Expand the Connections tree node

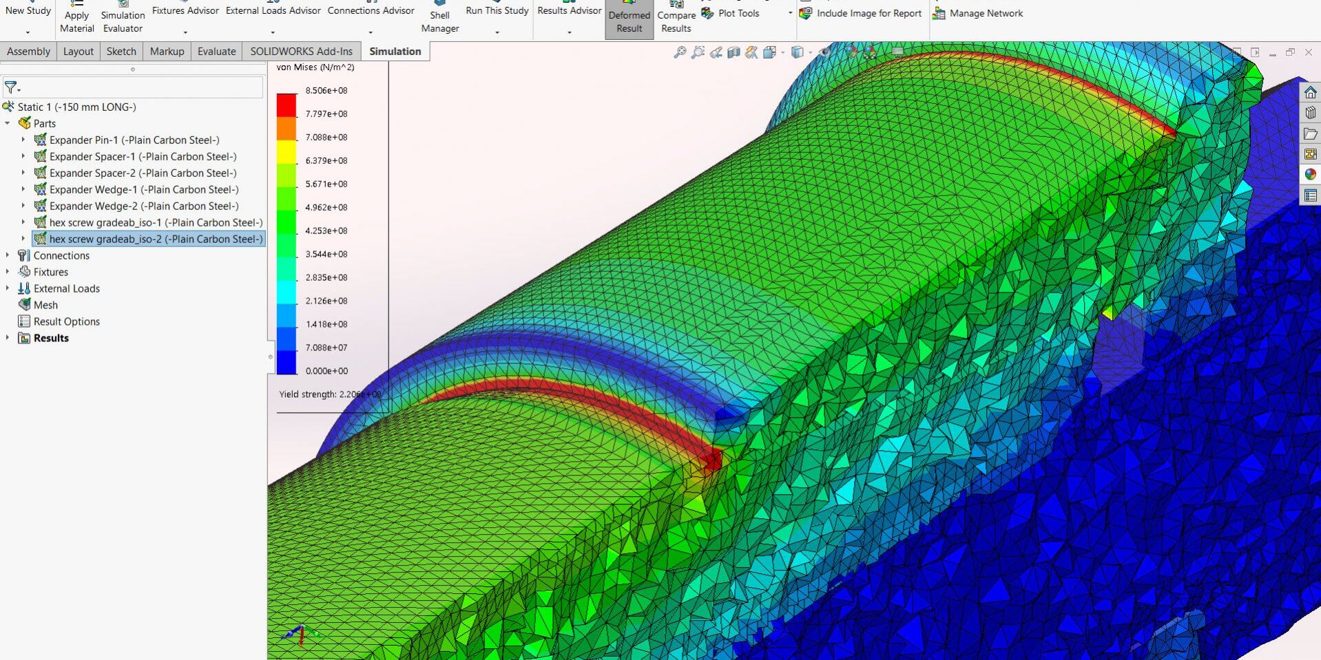point(8,255)
